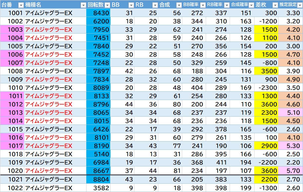Select RB probability 411 in row 1019

[x=218, y=162]
